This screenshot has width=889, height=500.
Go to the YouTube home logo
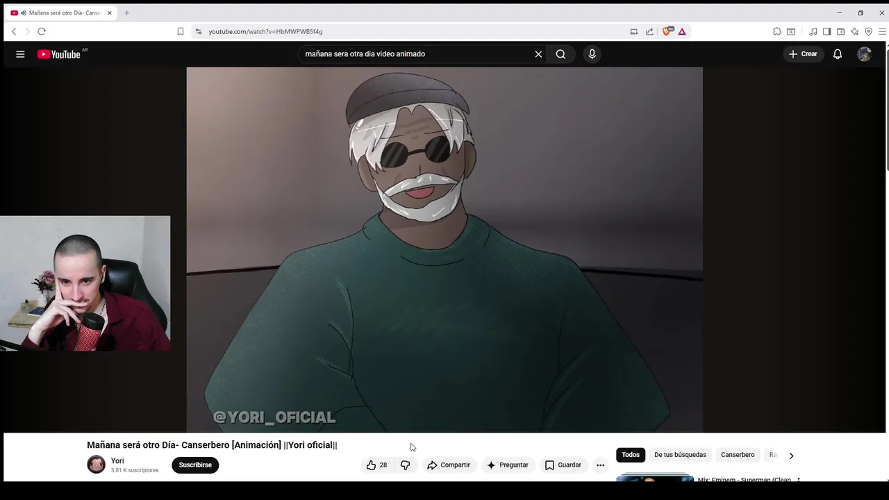(x=59, y=54)
